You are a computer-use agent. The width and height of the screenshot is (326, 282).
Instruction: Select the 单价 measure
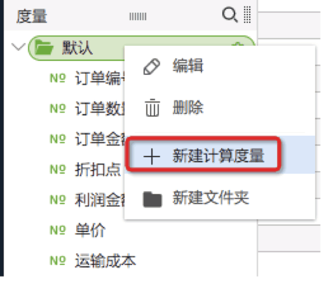[x=90, y=230]
